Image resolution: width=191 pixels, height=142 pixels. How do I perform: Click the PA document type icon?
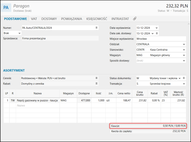coord(6,7)
